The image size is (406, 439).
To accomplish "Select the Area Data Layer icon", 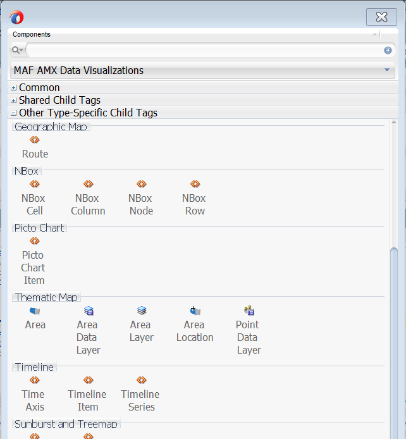I will click(89, 311).
